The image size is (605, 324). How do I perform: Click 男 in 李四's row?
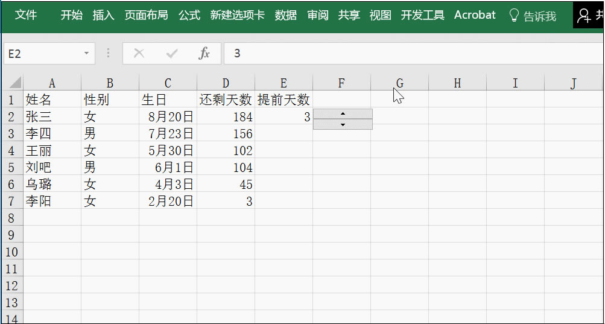110,133
